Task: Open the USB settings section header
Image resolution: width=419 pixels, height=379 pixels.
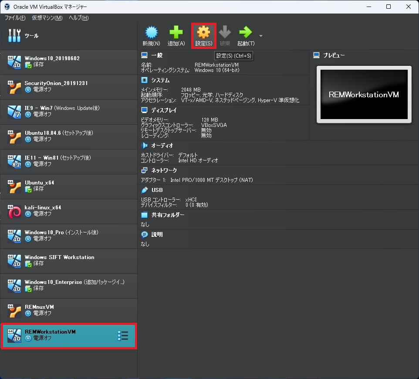Action: pos(157,190)
